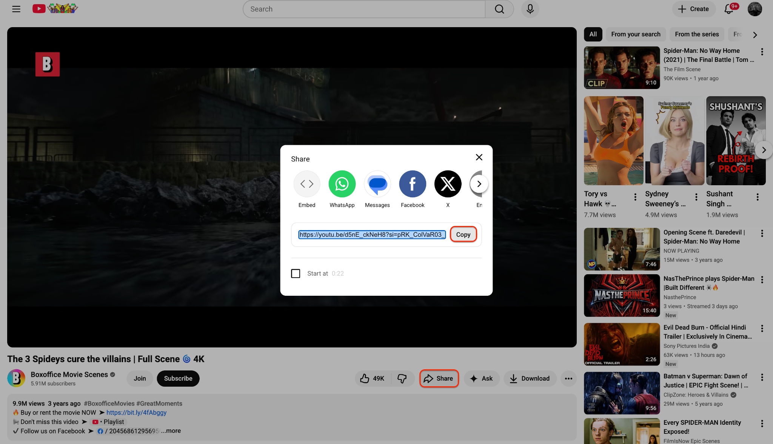Expand description with ...more
773x444 pixels.
point(171,431)
